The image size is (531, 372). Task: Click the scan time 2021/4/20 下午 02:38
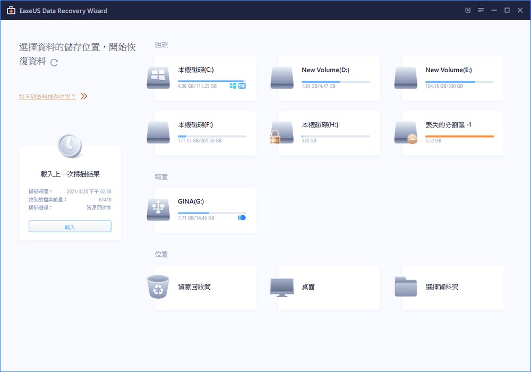pyautogui.click(x=89, y=191)
